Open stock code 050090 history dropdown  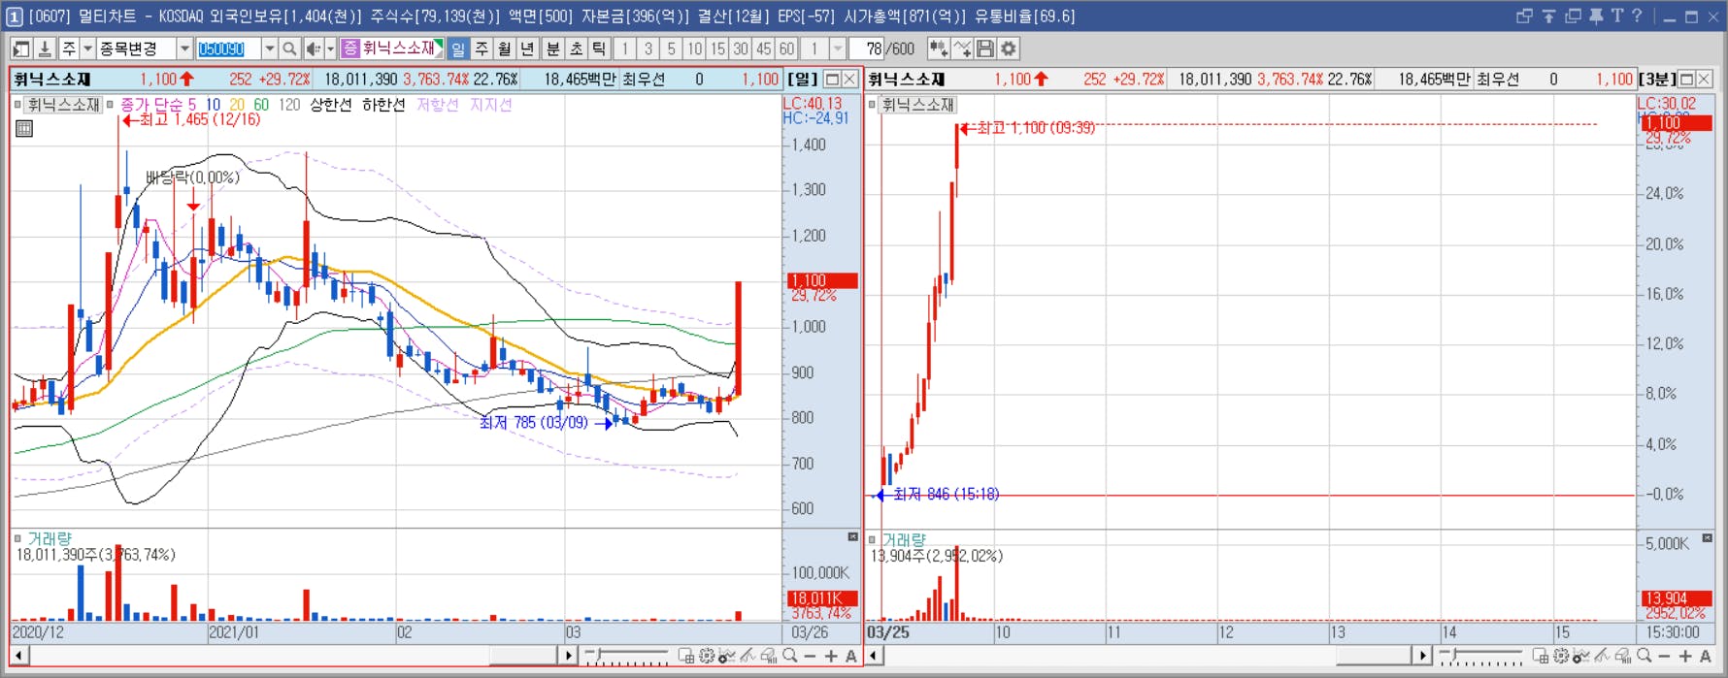pyautogui.click(x=270, y=48)
